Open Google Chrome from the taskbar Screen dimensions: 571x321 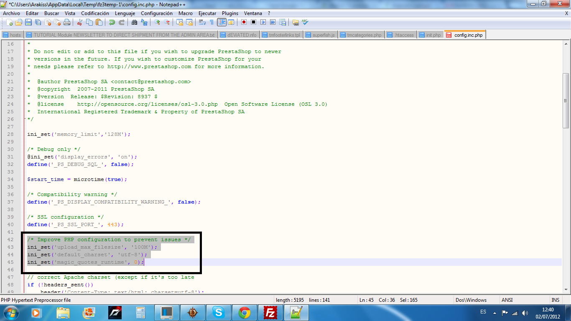coord(245,313)
